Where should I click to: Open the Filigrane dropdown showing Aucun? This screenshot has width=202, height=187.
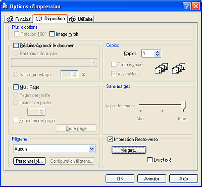(x=54, y=149)
